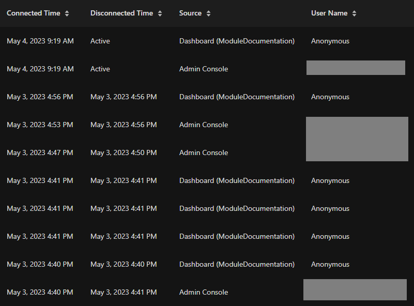Click the down arrow of the Disconnected Time sorter

(160, 15)
